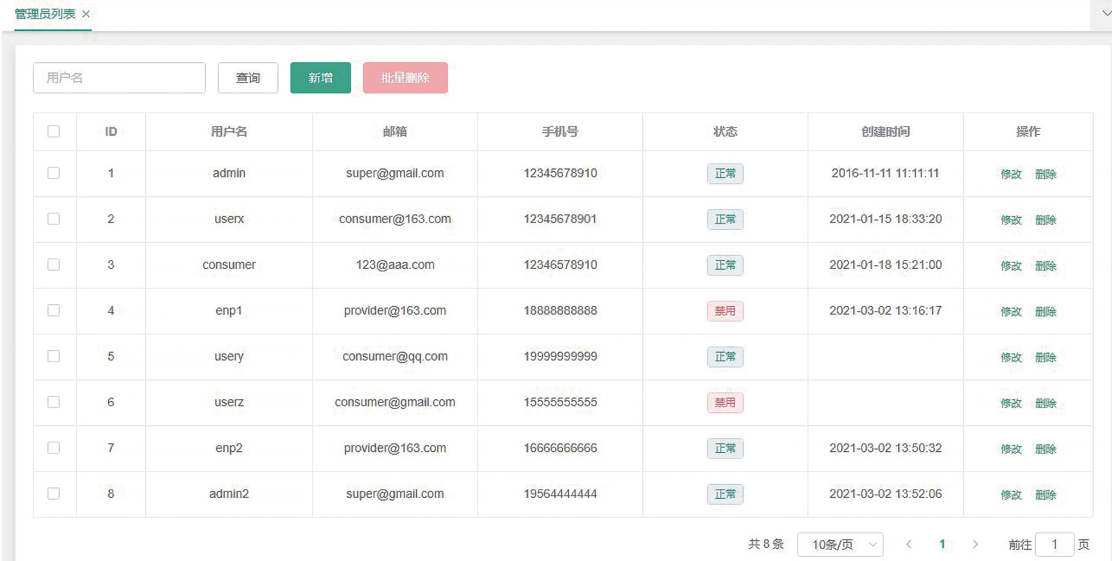1112x561 pixels.
Task: Check the box for admin2 row
Action: 53,494
